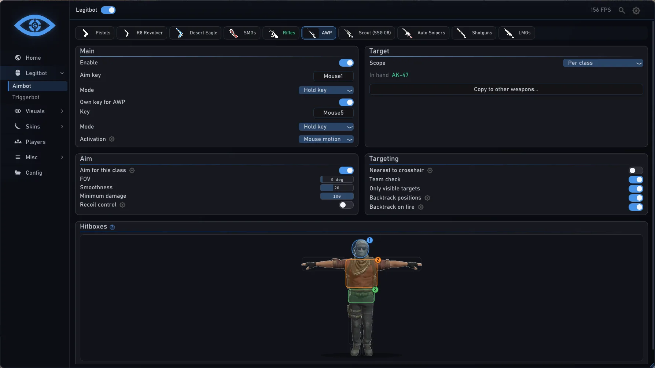Enable Nearest to crosshair toggle

636,170
